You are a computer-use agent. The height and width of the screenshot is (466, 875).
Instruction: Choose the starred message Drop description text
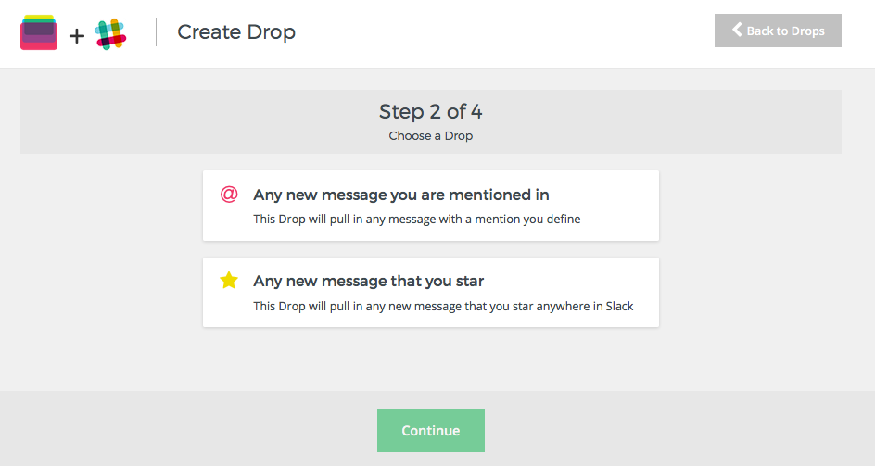[x=443, y=307]
